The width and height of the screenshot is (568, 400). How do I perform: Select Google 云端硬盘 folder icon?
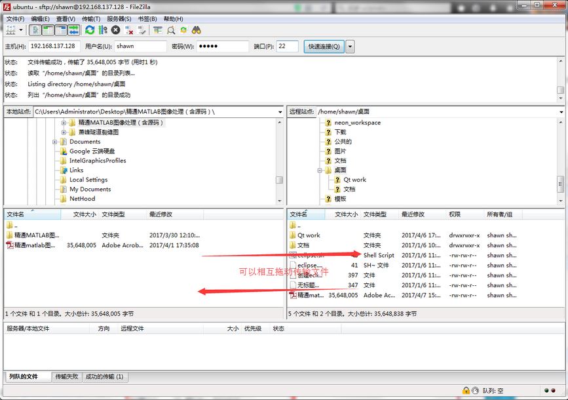point(64,151)
